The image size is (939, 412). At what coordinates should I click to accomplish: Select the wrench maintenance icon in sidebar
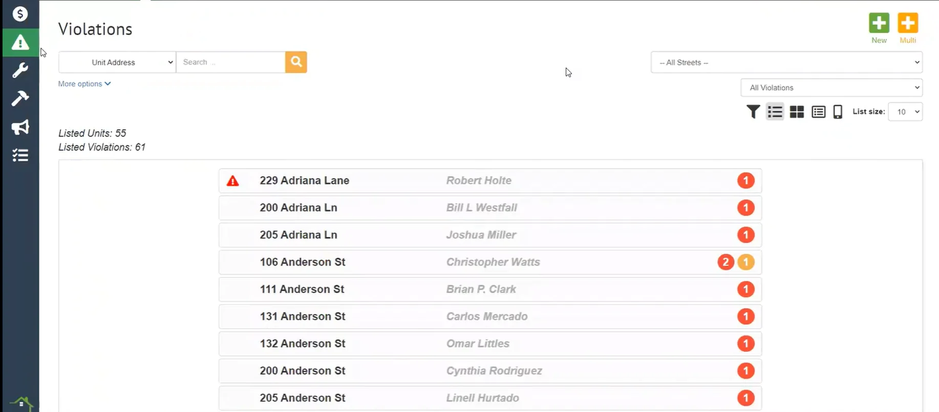coord(20,70)
